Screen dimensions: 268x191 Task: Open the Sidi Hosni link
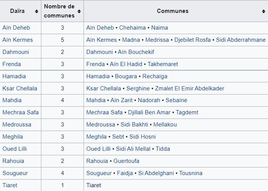(143, 137)
